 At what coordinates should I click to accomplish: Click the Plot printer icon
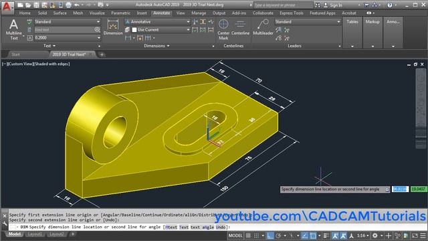(x=68, y=5)
